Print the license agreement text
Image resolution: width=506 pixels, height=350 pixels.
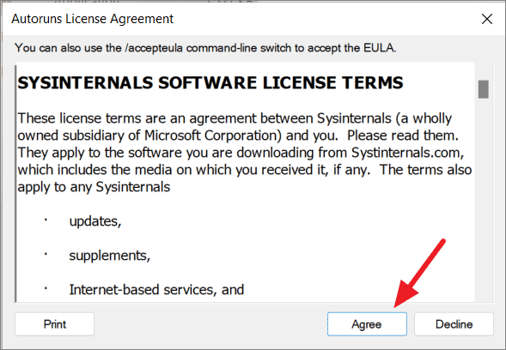pos(54,324)
